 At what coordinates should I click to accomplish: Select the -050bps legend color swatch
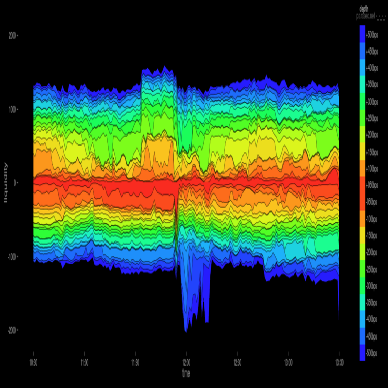(362, 202)
